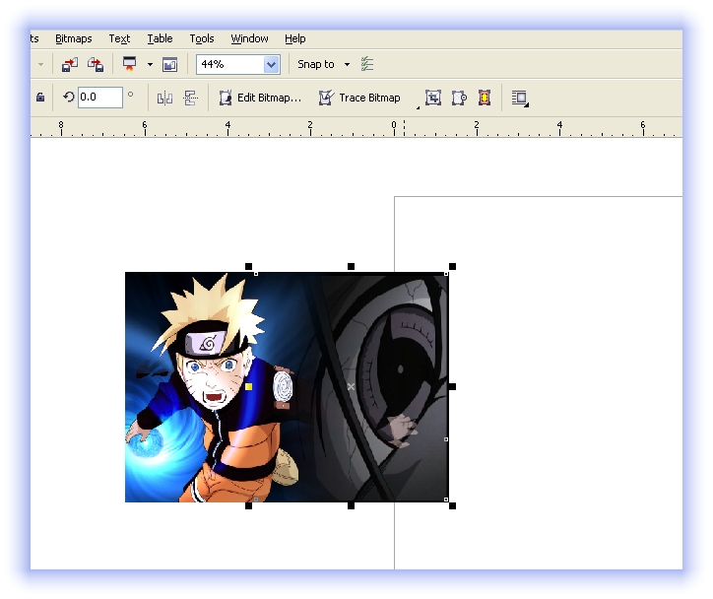Mirror the bitmap horizontally
Viewport: 713px width, 599px height.
[x=164, y=98]
